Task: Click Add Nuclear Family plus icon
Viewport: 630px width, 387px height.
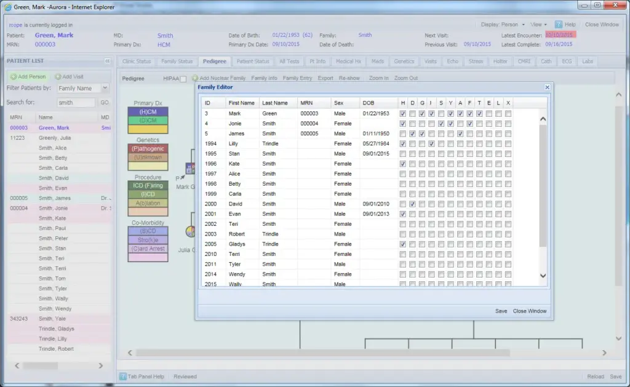Action: pos(195,78)
